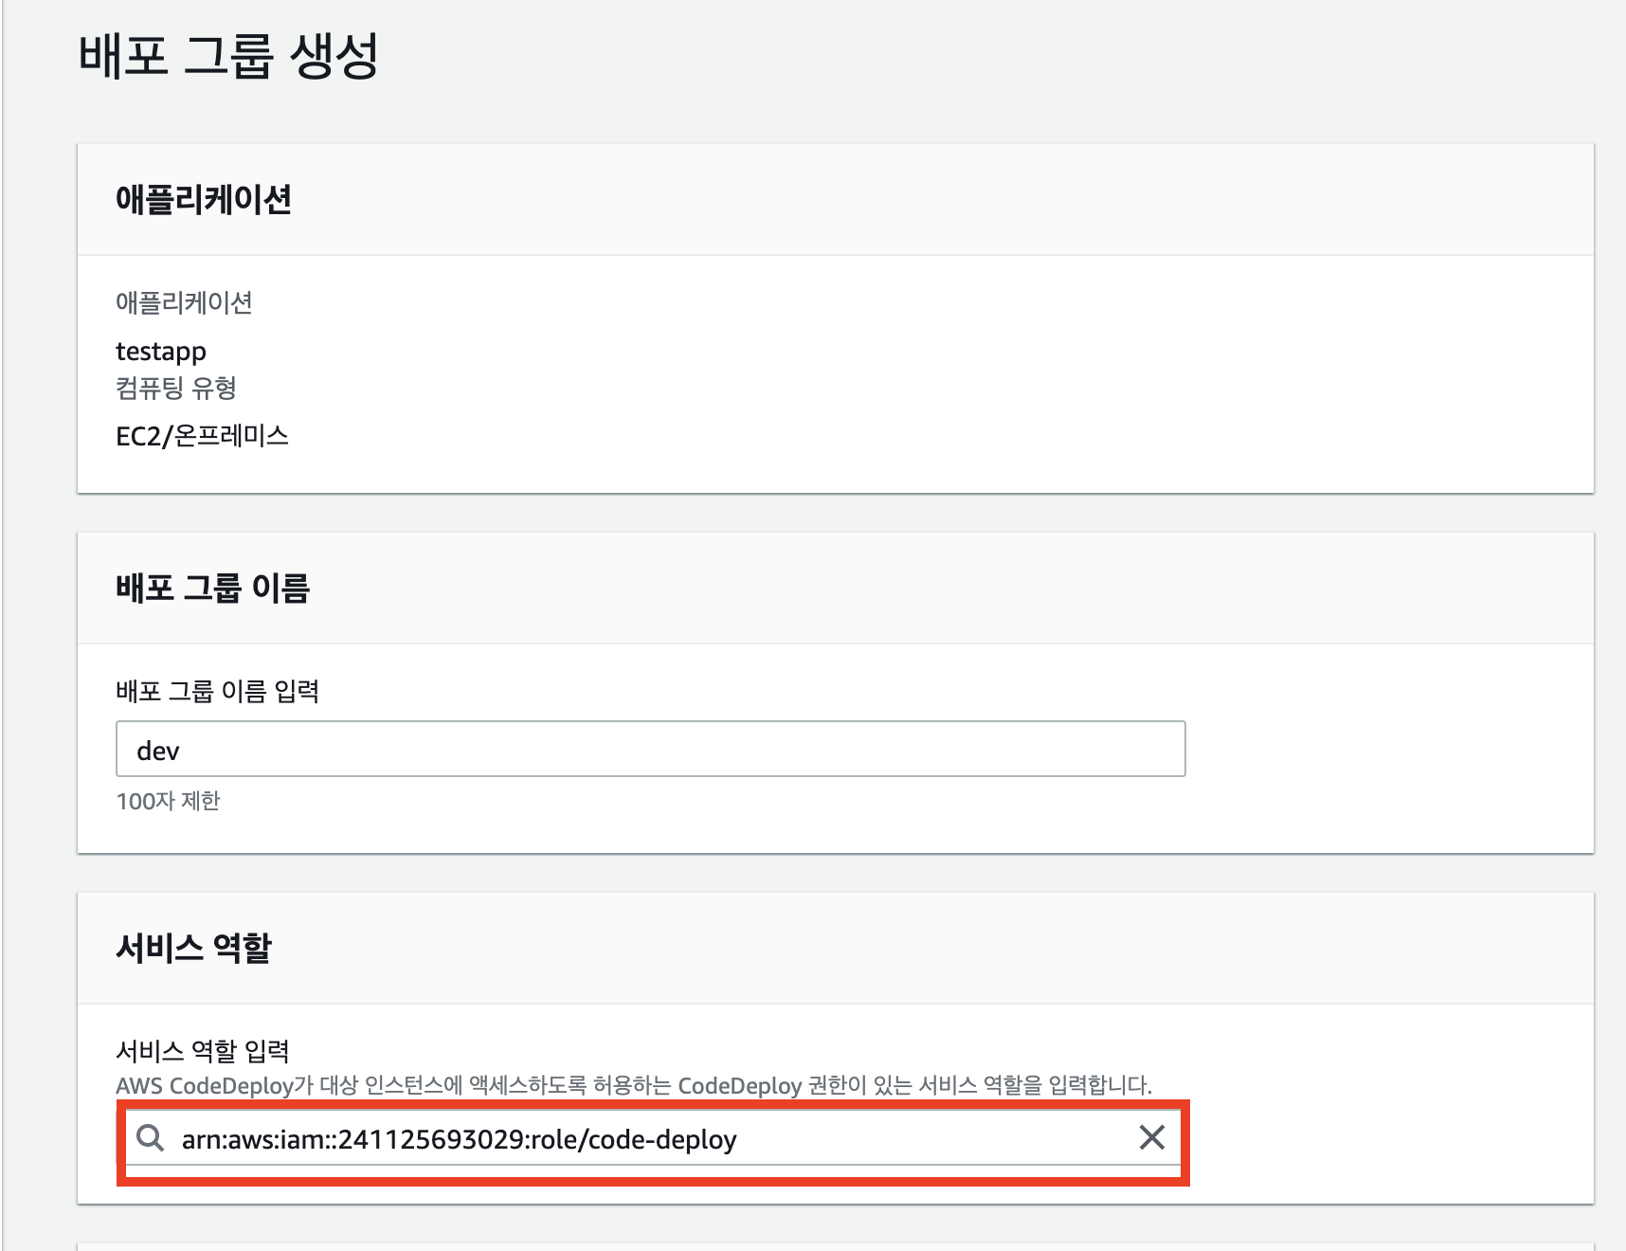Click the 애플리케이션 section heading
The image size is (1626, 1251).
204,200
